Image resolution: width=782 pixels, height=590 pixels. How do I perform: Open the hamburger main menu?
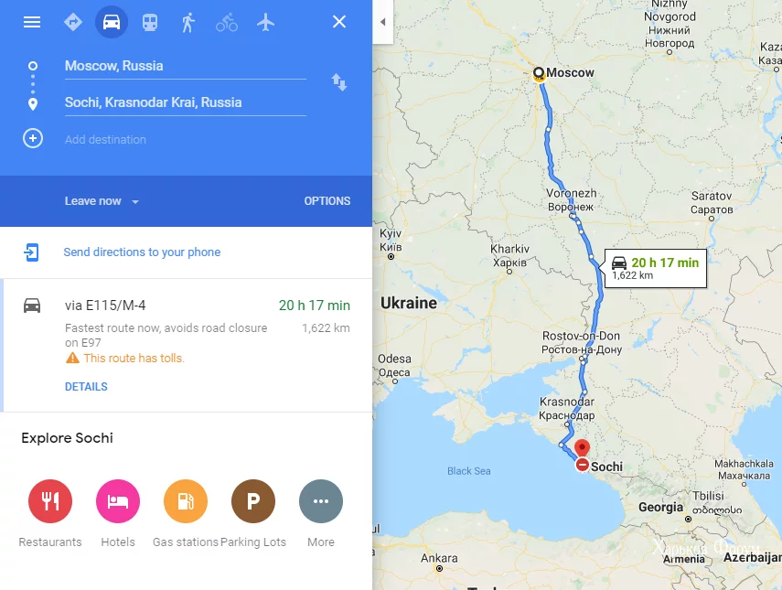32,22
